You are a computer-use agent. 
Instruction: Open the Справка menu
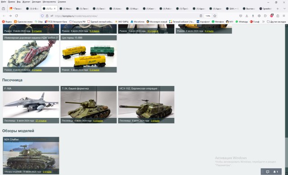tap(62, 2)
